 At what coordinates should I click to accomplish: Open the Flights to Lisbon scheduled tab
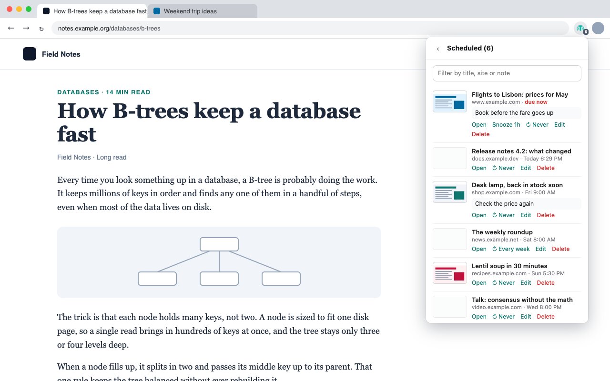click(479, 125)
